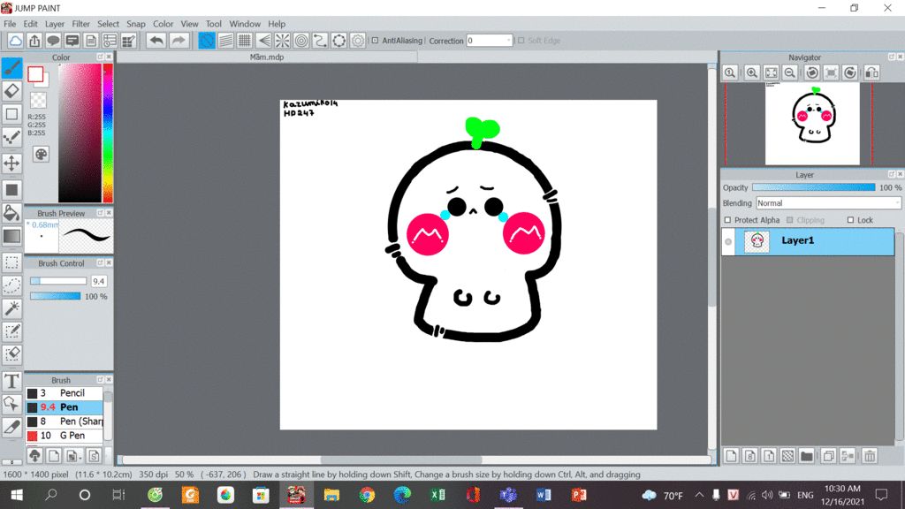The height and width of the screenshot is (509, 905).
Task: Turn on the crisscross grid snap
Action: coord(245,41)
